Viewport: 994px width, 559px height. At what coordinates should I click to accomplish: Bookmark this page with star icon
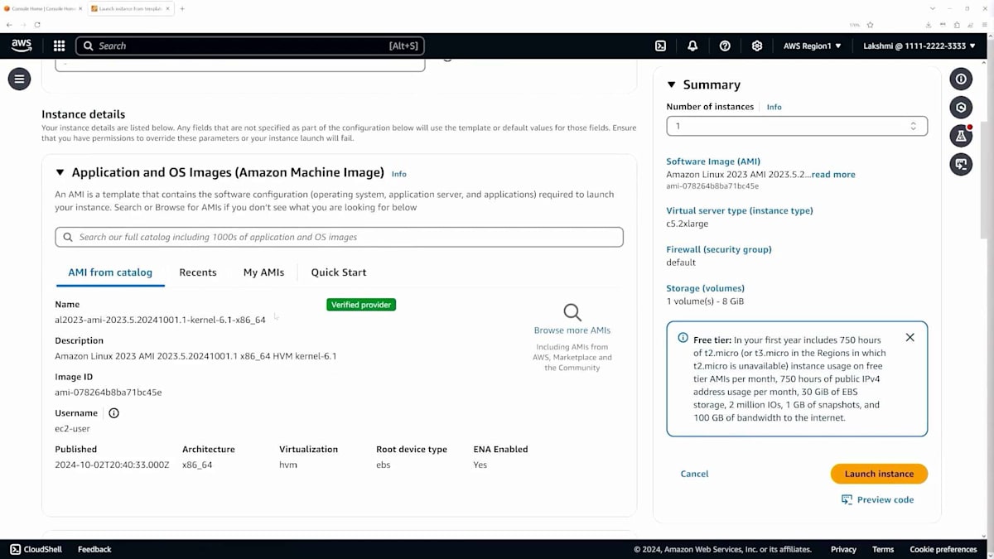pyautogui.click(x=870, y=25)
